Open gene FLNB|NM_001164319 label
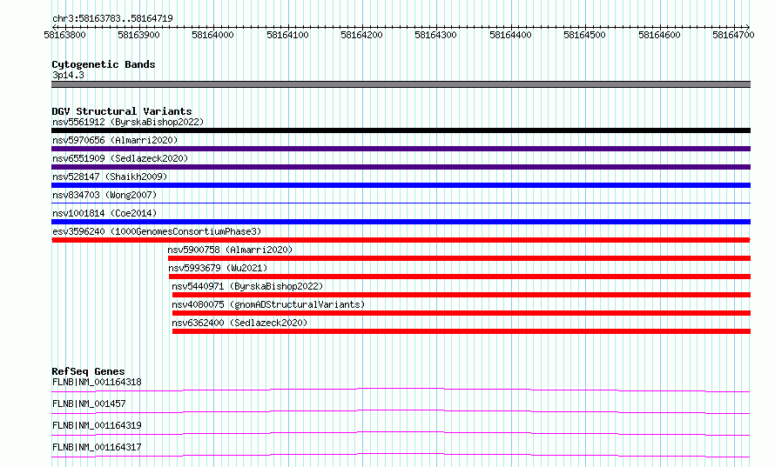Viewport: 775px width, 467px height. pos(97,425)
